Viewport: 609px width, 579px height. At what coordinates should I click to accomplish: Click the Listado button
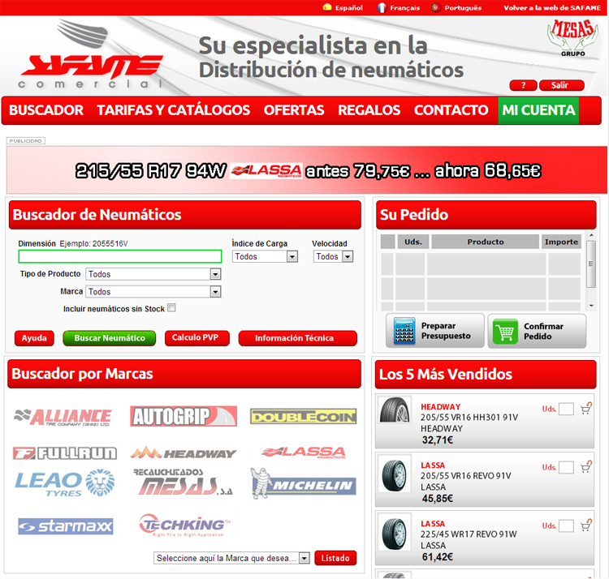335,558
